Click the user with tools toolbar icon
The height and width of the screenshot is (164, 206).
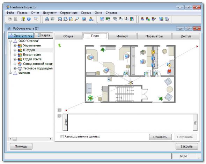click(x=154, y=19)
